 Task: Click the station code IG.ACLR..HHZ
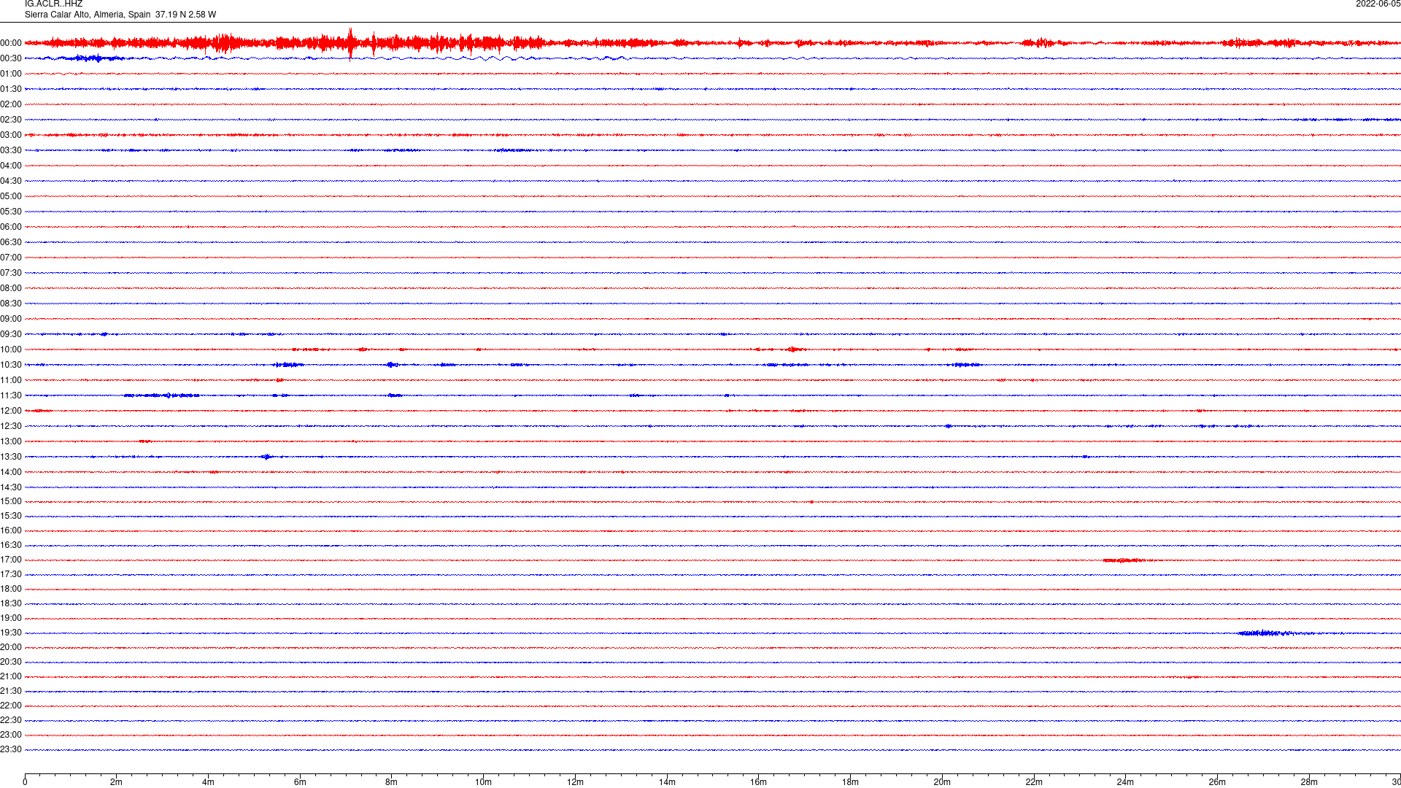(53, 4)
